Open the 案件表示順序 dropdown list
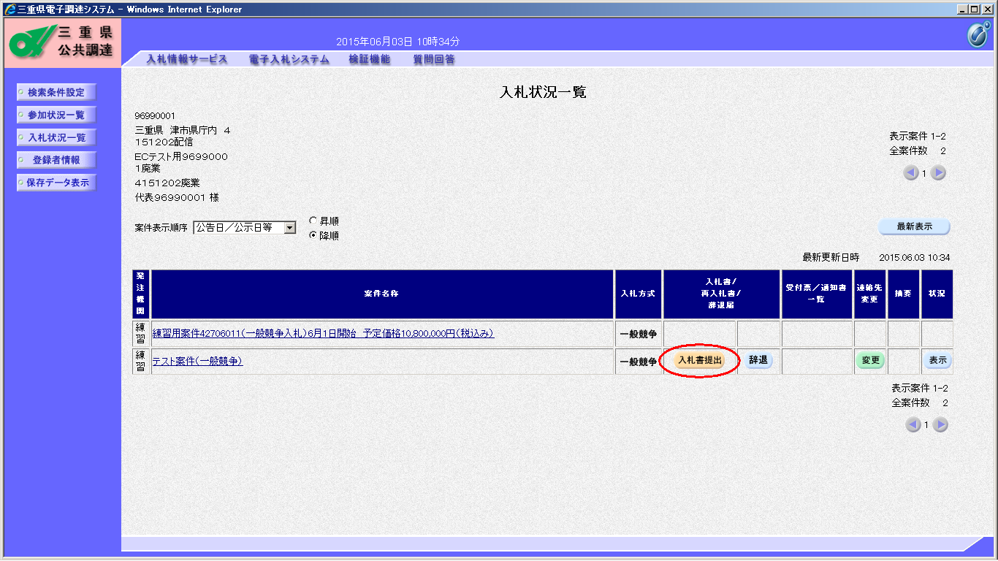This screenshot has width=998, height=561. point(289,228)
